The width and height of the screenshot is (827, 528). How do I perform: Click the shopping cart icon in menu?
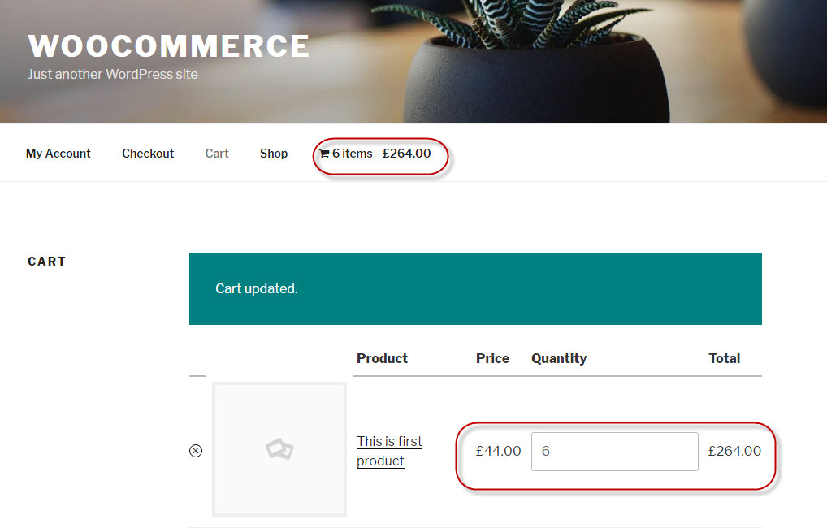click(x=324, y=154)
